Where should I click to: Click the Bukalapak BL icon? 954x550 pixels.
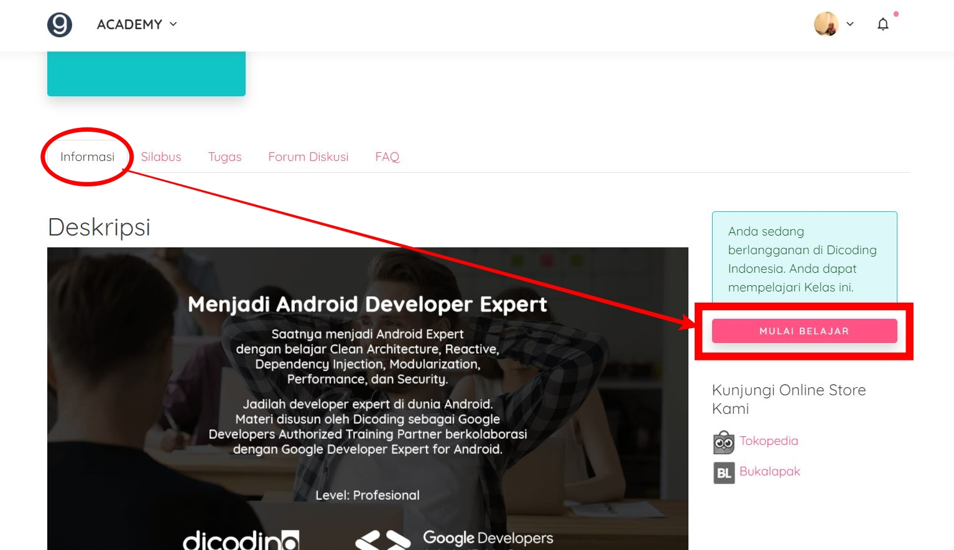click(x=724, y=473)
